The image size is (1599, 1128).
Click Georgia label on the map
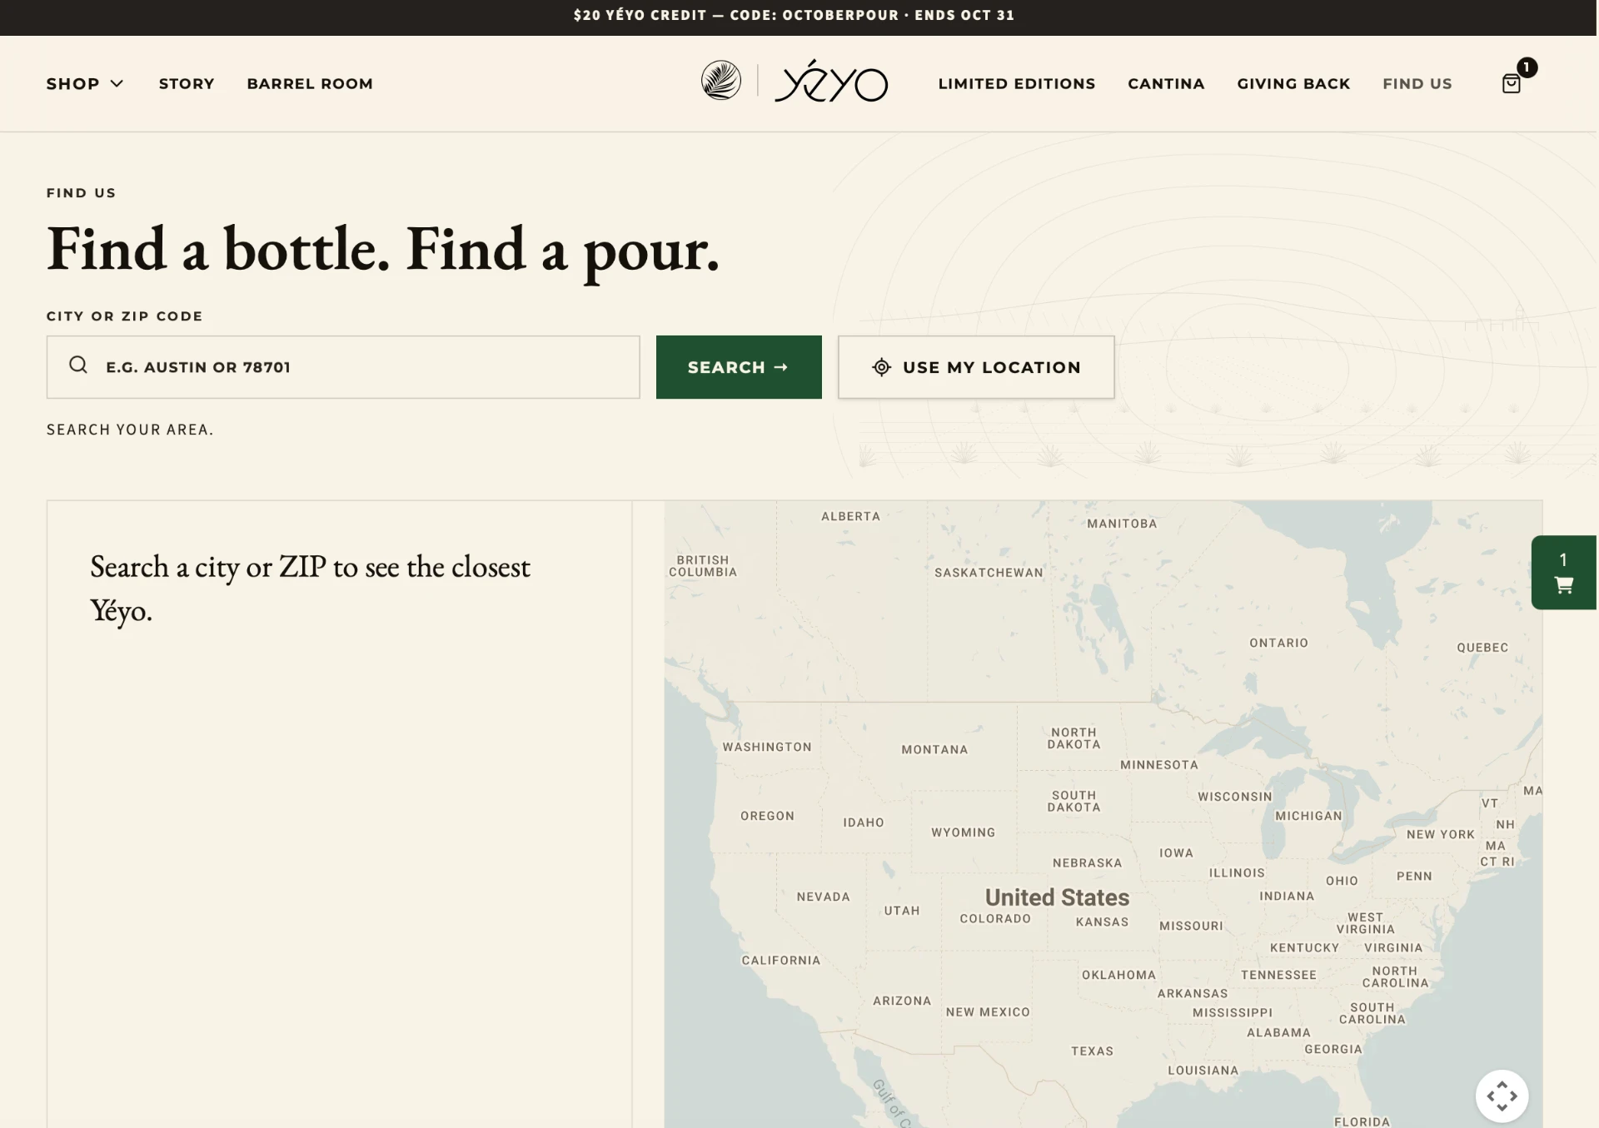(1332, 1049)
